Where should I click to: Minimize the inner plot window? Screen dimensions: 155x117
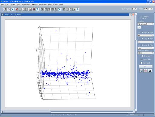pos(130,15)
